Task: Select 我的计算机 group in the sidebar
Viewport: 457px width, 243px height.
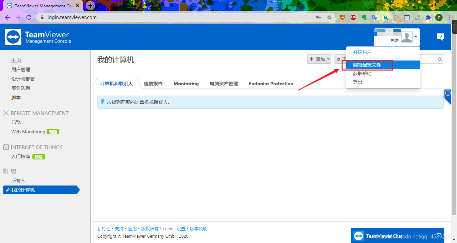Action: point(42,190)
